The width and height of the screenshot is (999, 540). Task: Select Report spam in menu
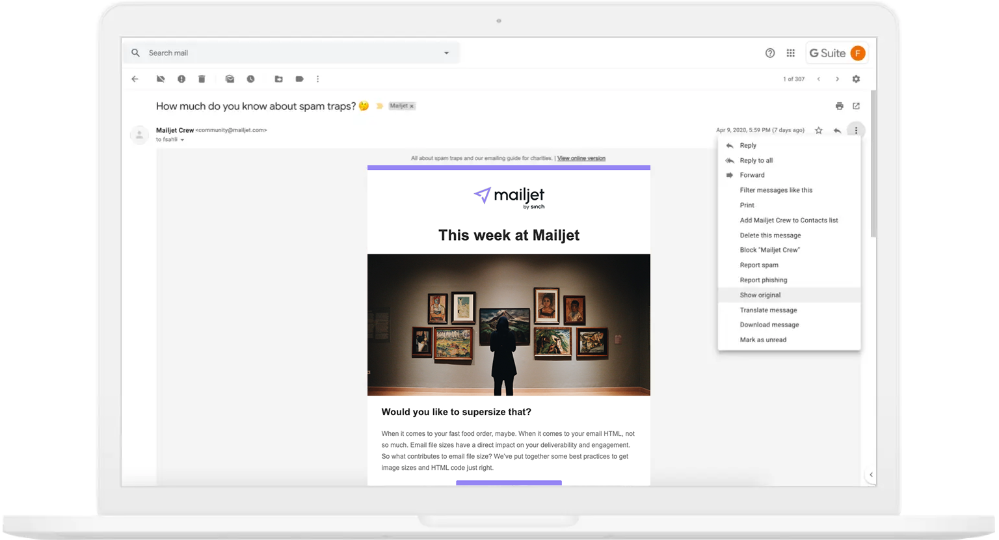click(x=789, y=265)
